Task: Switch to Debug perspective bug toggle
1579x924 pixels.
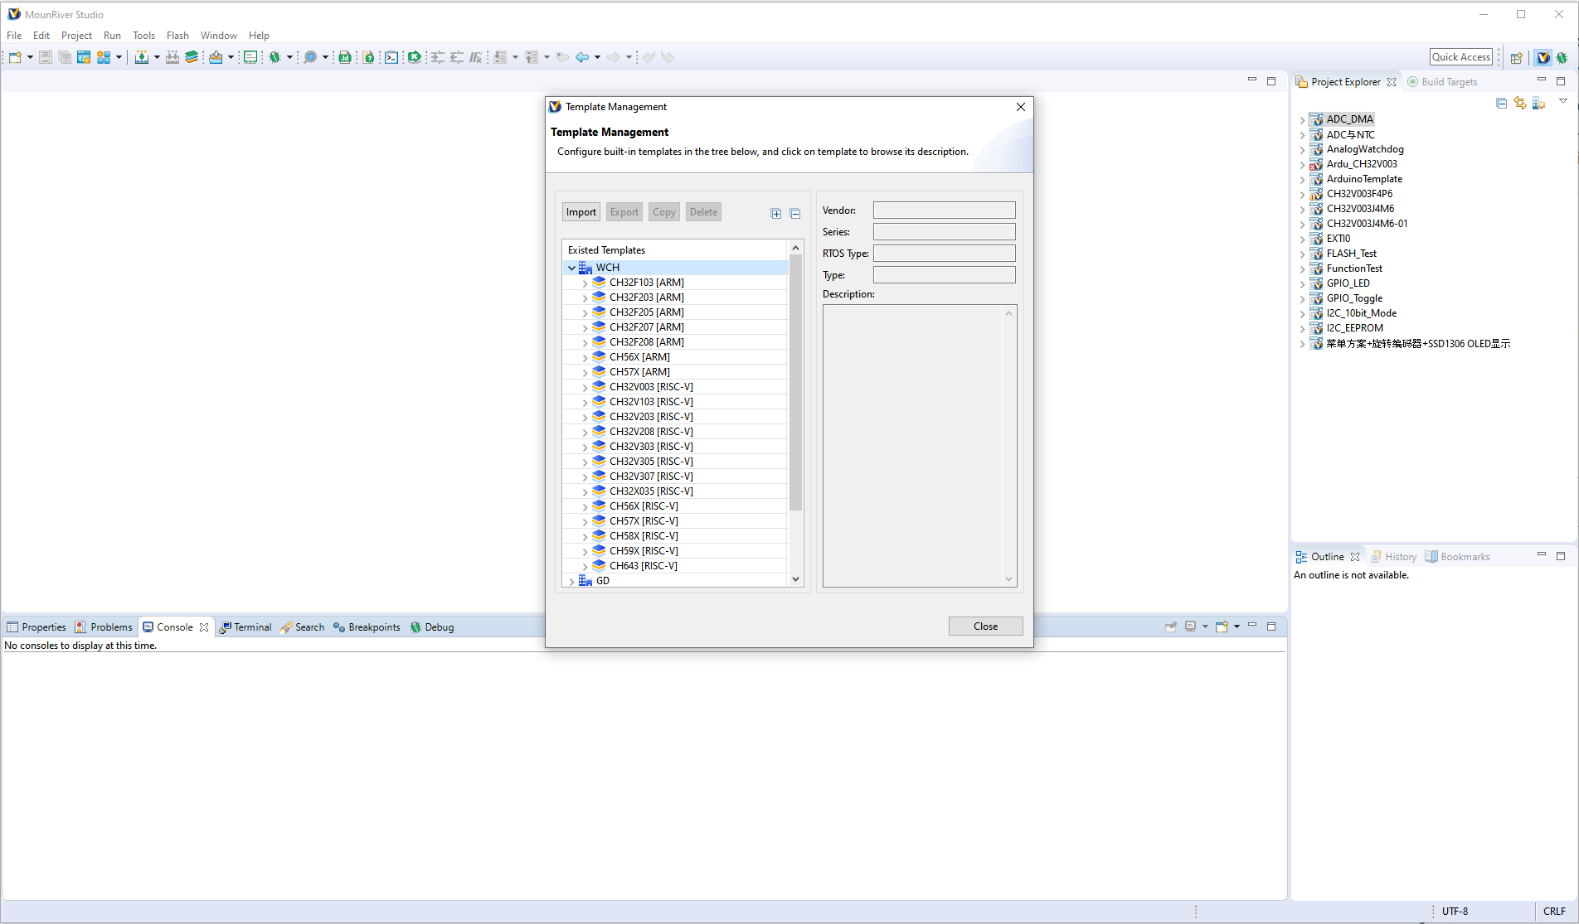Action: point(1562,57)
